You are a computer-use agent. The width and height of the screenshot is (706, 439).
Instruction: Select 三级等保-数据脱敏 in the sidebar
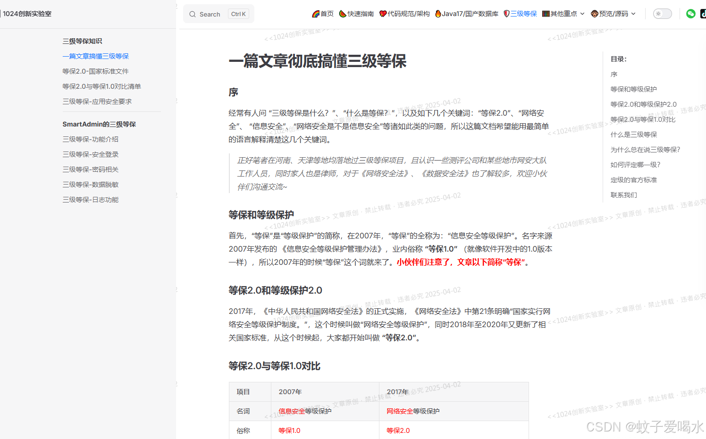[x=91, y=184]
